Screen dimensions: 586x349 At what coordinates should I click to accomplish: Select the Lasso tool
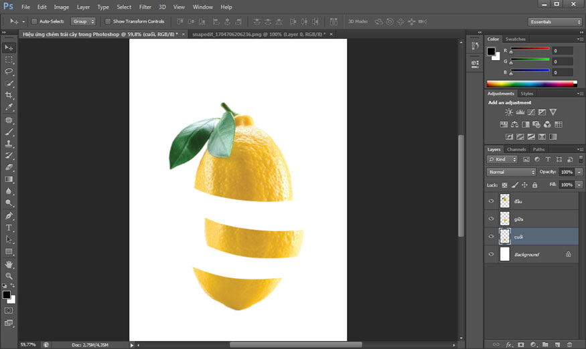pyautogui.click(x=9, y=72)
